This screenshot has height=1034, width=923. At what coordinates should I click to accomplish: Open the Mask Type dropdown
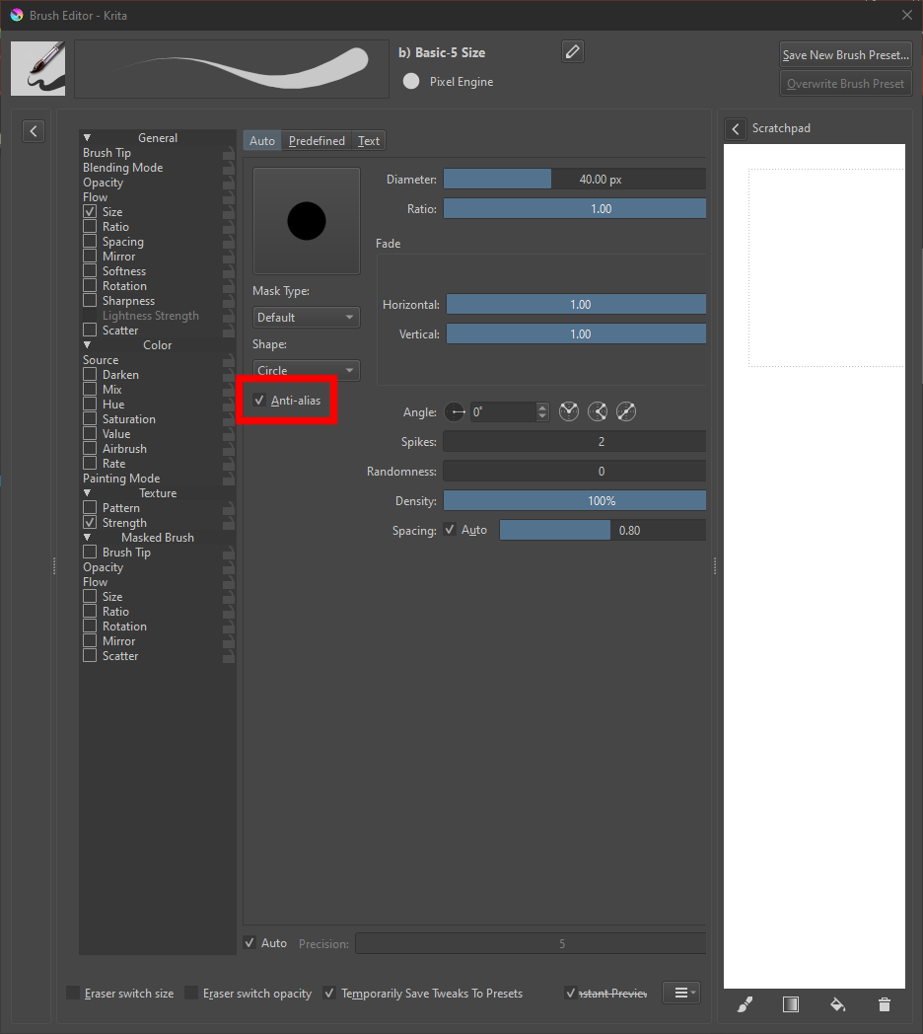306,317
